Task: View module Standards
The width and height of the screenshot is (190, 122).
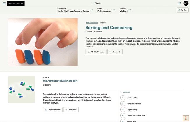Action: (115, 52)
